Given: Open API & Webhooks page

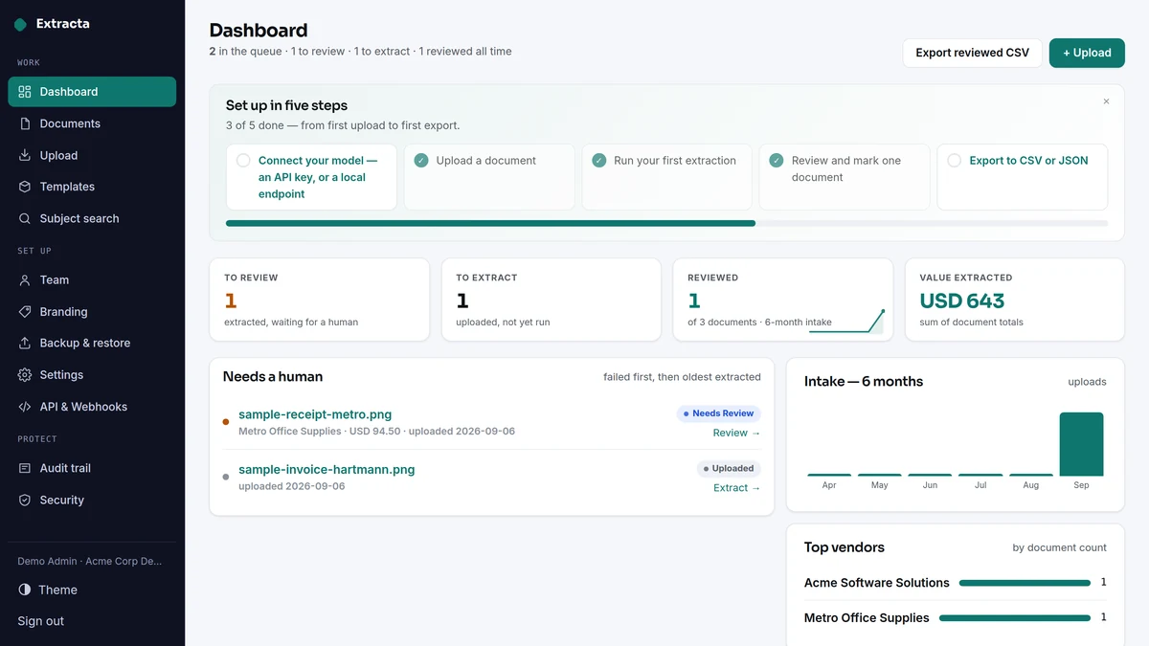Looking at the screenshot, I should [x=92, y=407].
